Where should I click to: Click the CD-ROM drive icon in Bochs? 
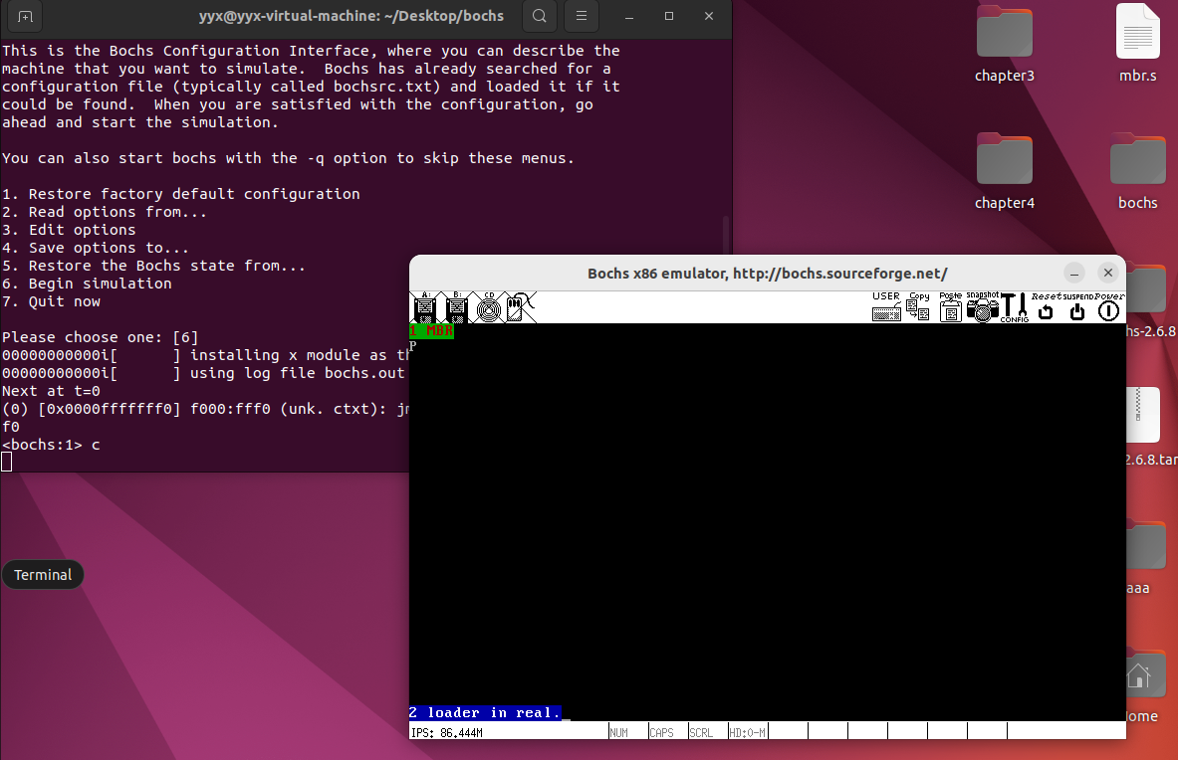point(489,307)
